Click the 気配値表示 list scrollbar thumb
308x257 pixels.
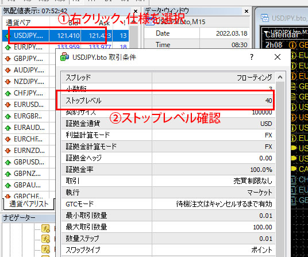[x=134, y=37]
